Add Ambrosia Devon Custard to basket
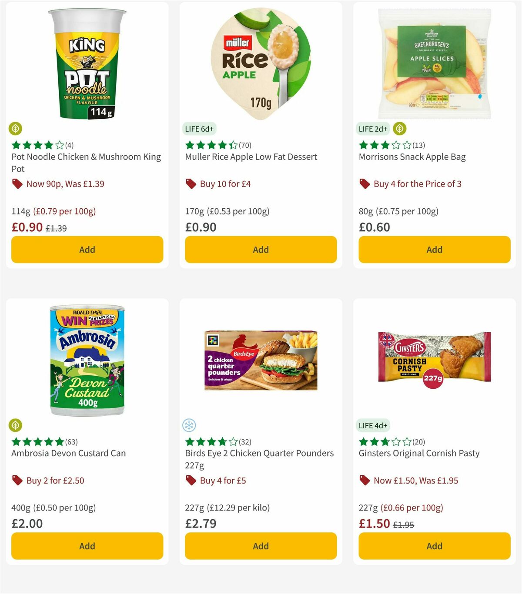The width and height of the screenshot is (522, 594). (x=87, y=546)
